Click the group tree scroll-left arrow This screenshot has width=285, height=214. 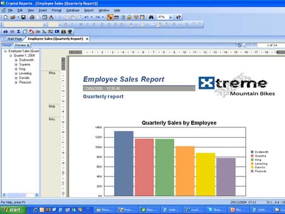4,195
